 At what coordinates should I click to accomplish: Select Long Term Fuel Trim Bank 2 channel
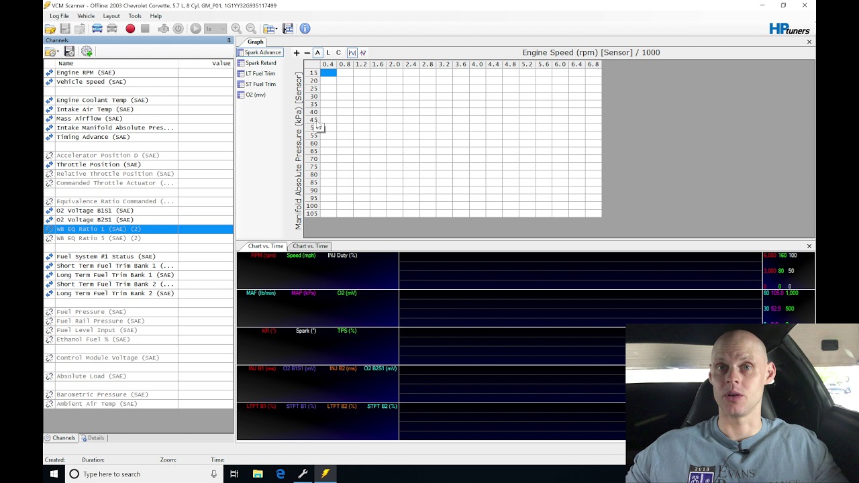(x=138, y=293)
